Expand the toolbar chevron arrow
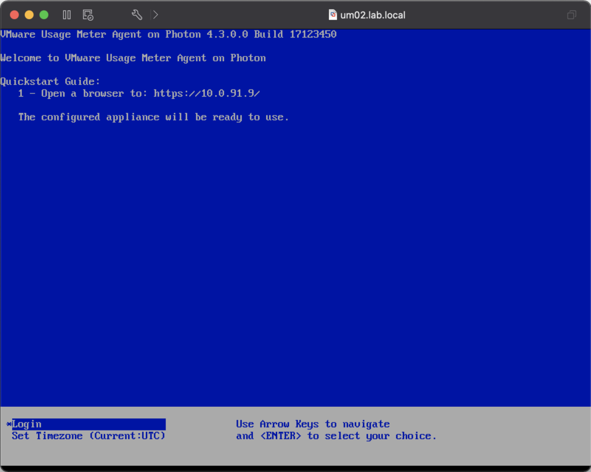591x472 pixels. point(155,14)
